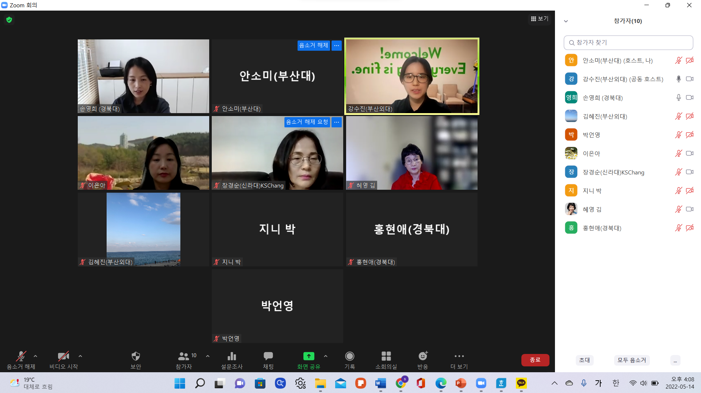
Task: Open the Reactions (반응) icon
Action: pos(422,356)
